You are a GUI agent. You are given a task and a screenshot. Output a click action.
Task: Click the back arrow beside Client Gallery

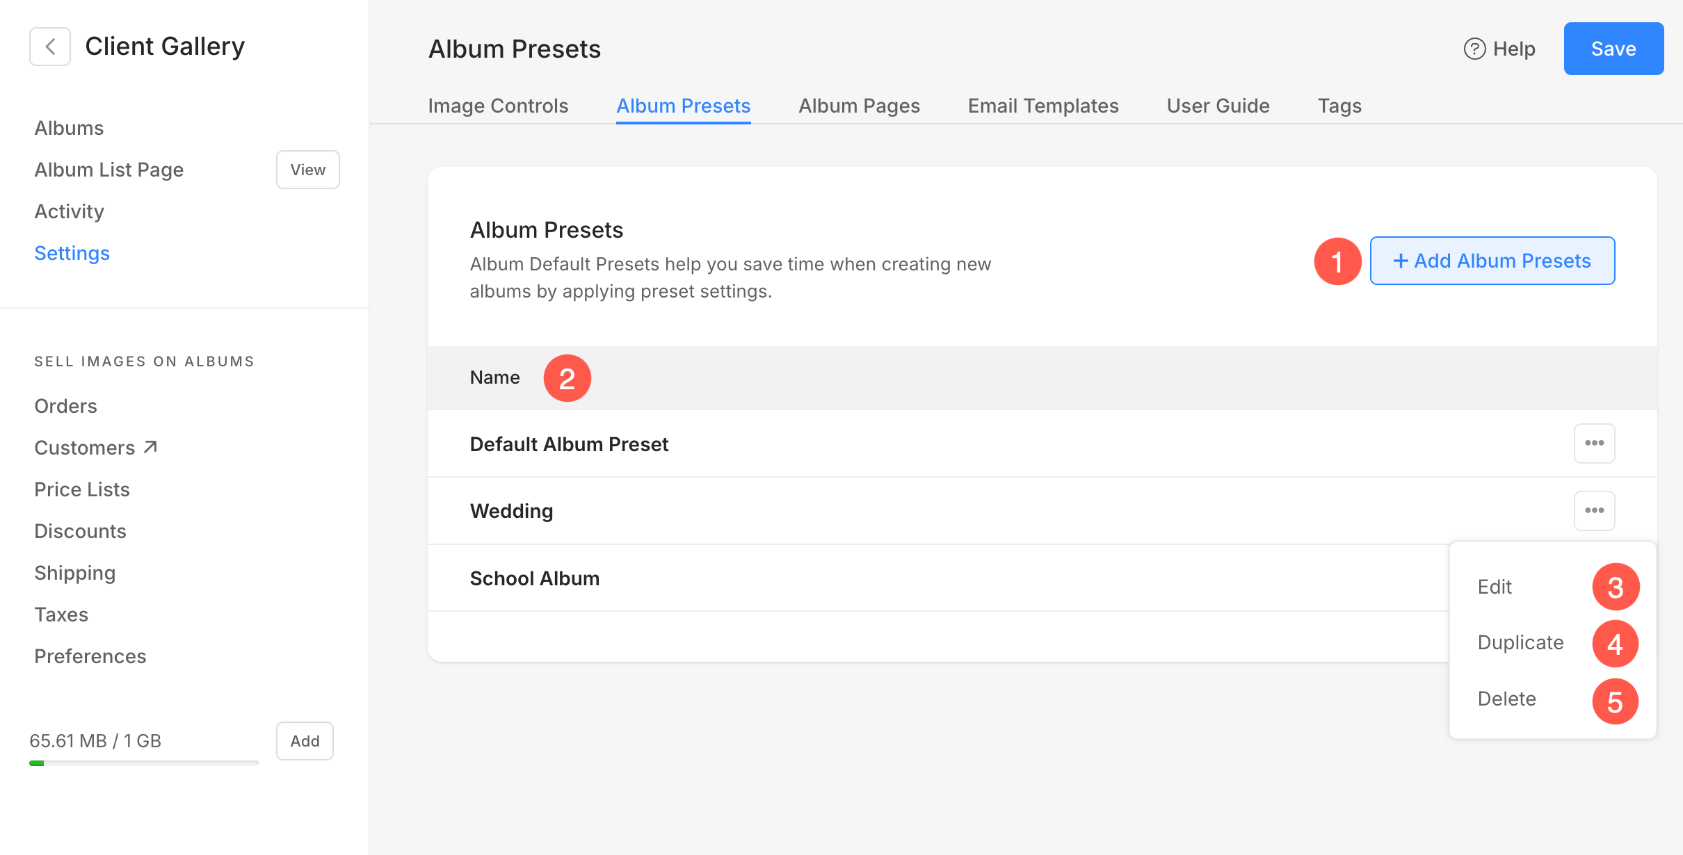[50, 47]
